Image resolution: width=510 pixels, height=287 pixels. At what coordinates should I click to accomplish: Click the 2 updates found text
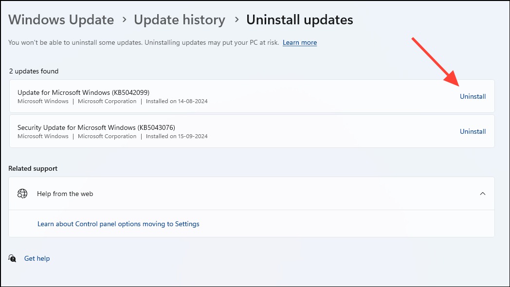coord(34,71)
